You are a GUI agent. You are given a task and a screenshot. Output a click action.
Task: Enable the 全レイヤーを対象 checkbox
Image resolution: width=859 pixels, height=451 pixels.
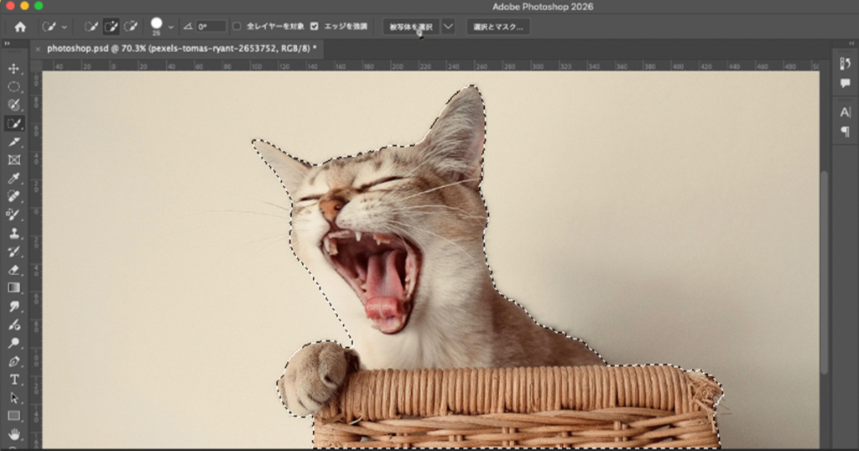[237, 27]
